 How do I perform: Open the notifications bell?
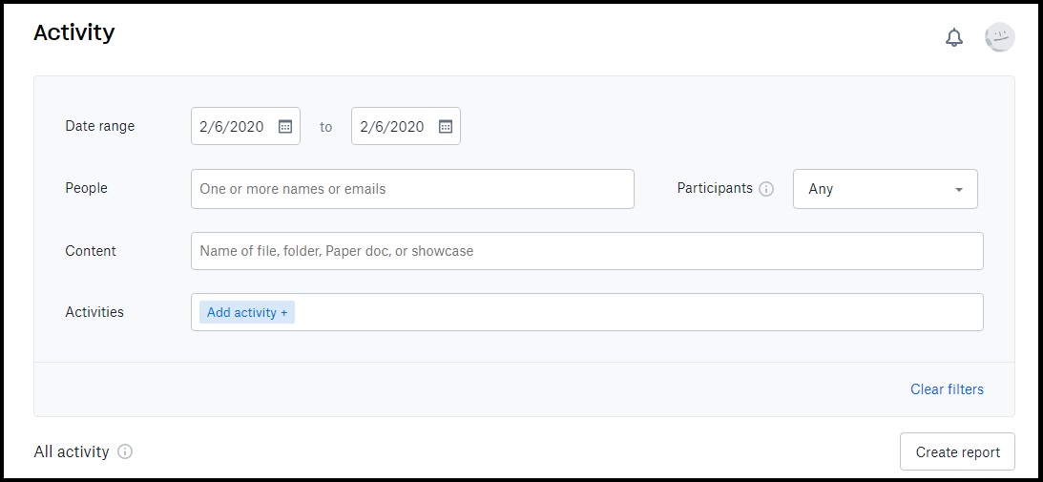[954, 38]
